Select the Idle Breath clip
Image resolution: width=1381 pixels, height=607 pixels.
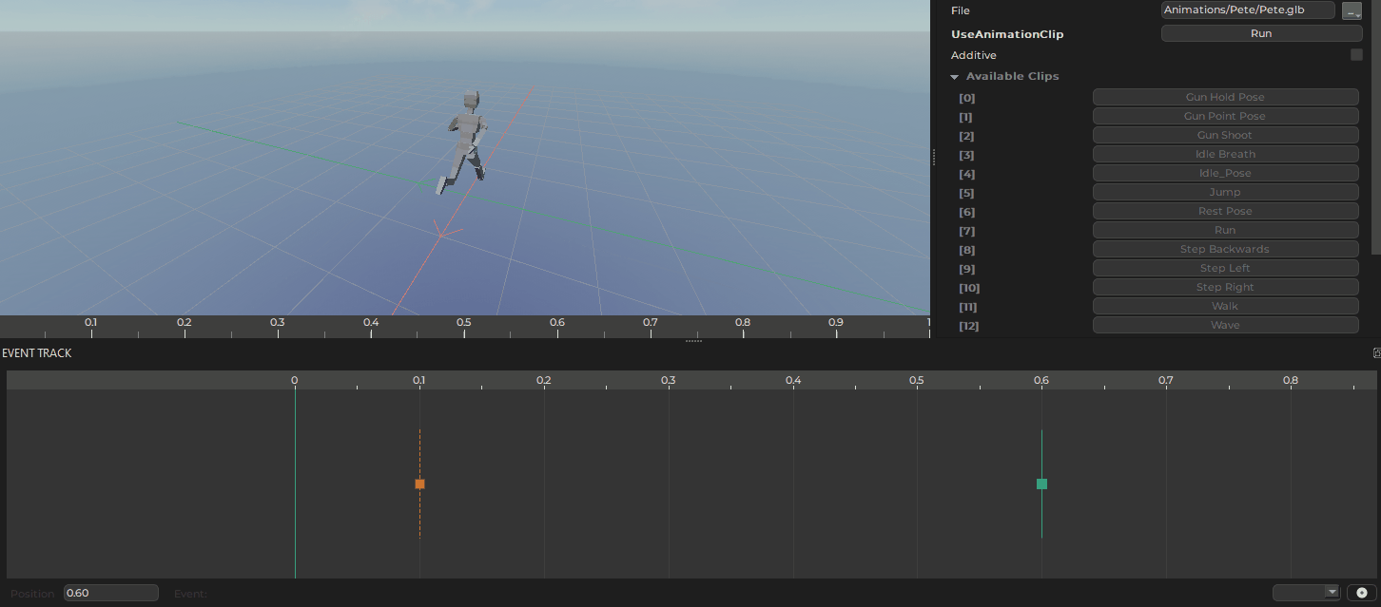[x=1225, y=154]
